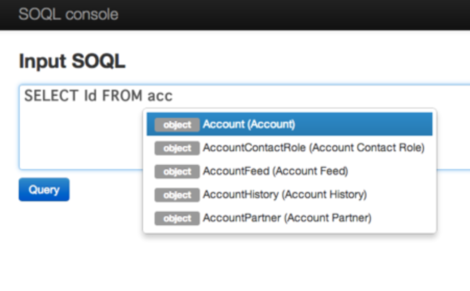The width and height of the screenshot is (470, 291).
Task: Click the object badge beside AccountFeed
Action: click(x=177, y=171)
